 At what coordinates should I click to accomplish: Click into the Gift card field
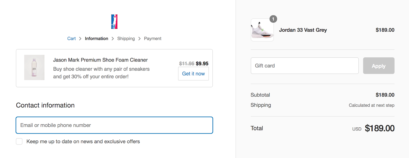pyautogui.click(x=304, y=66)
